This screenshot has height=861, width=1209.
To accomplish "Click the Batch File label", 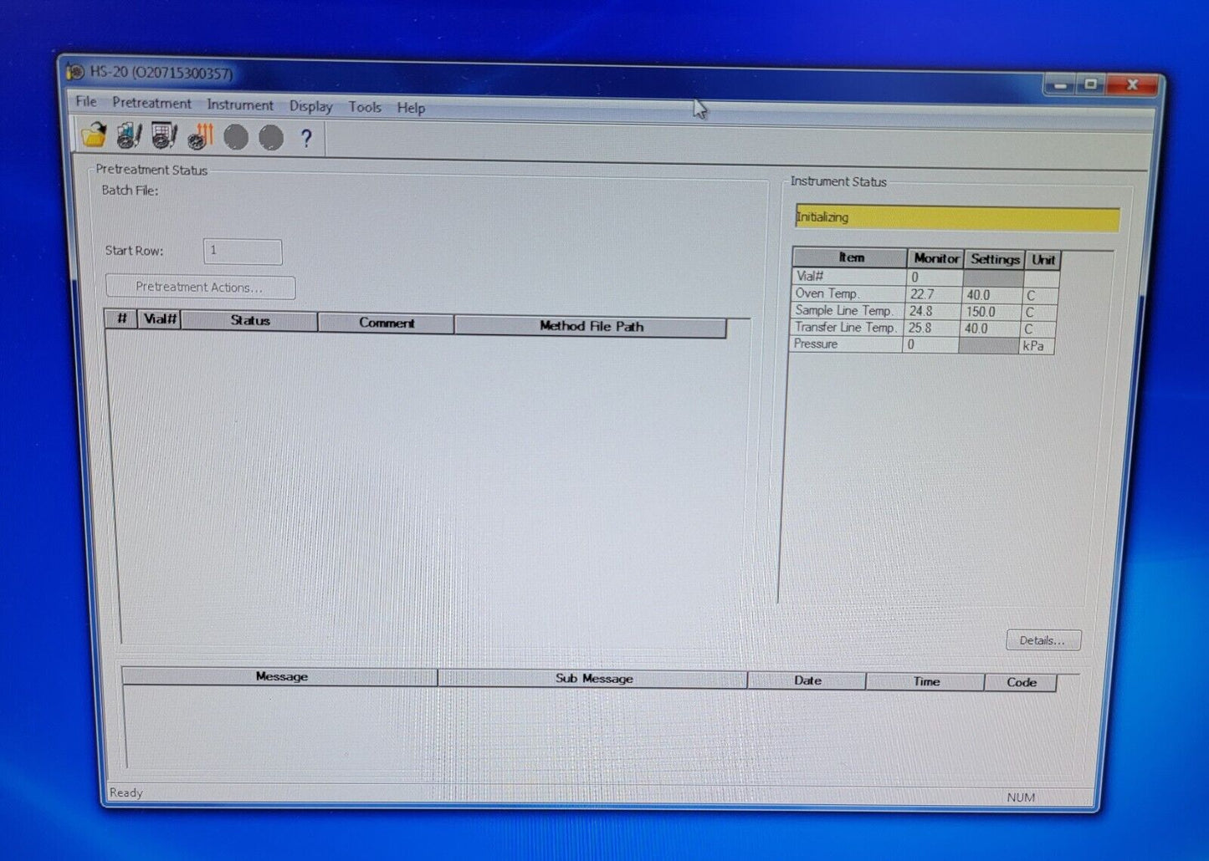I will point(130,191).
